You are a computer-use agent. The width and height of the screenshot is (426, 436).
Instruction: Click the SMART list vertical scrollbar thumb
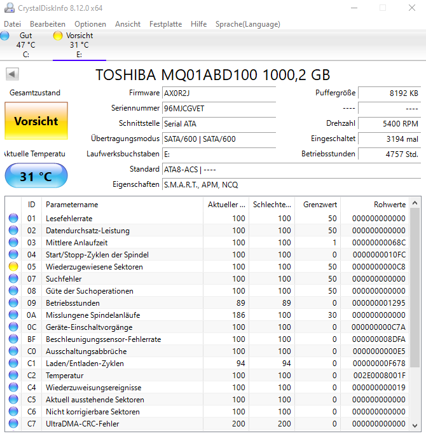[x=415, y=288]
